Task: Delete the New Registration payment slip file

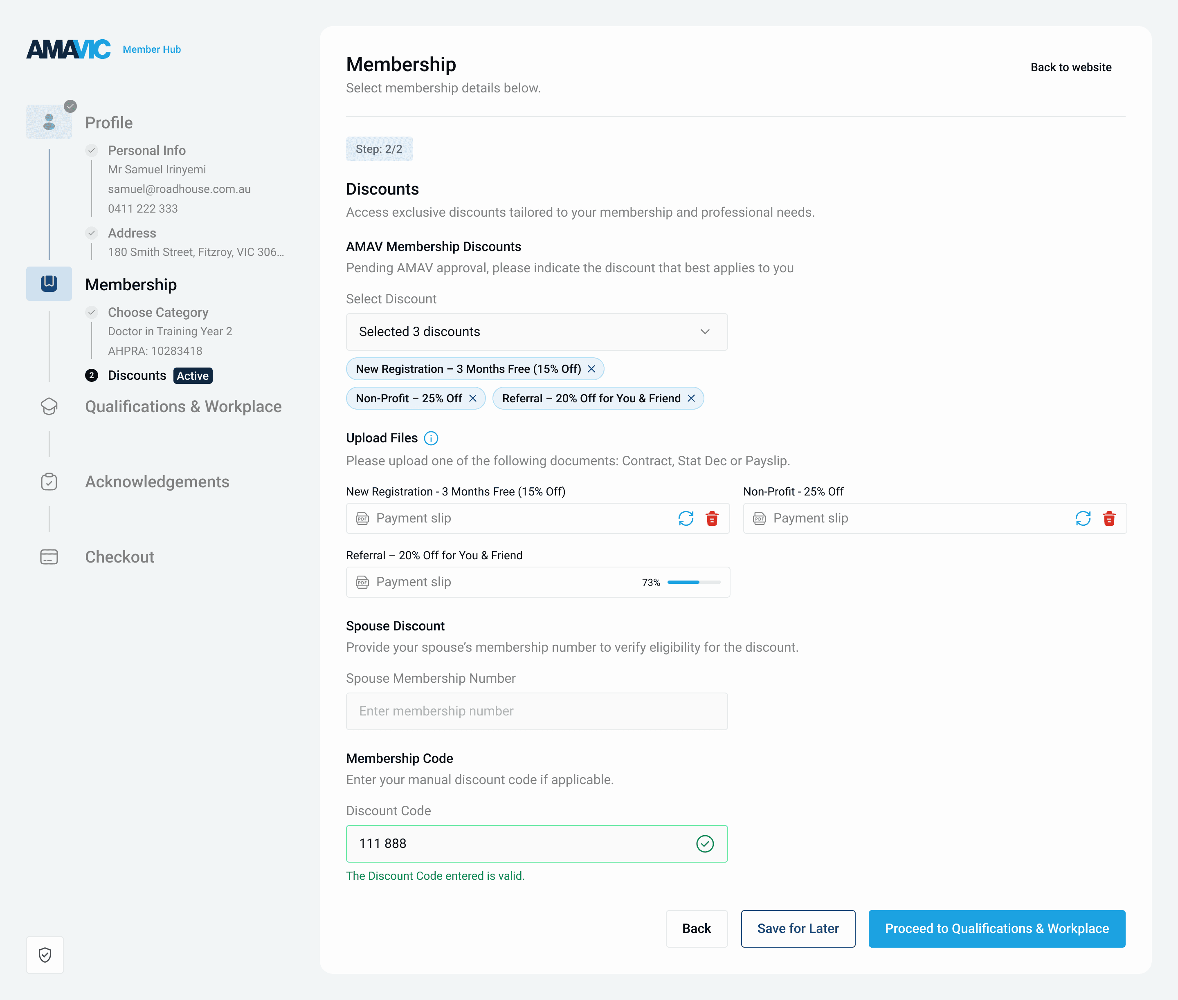Action: [x=712, y=518]
